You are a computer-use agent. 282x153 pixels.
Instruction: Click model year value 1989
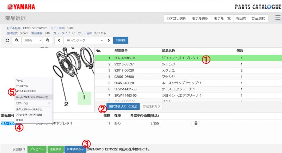coord(70,28)
